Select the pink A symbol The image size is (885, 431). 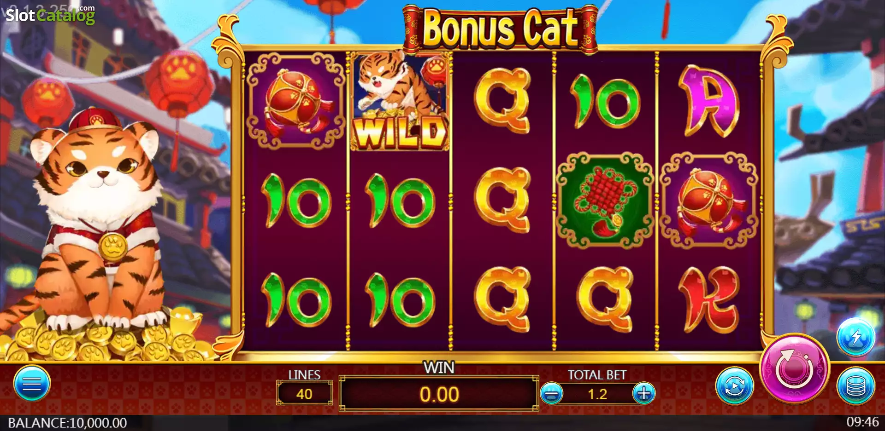[709, 101]
